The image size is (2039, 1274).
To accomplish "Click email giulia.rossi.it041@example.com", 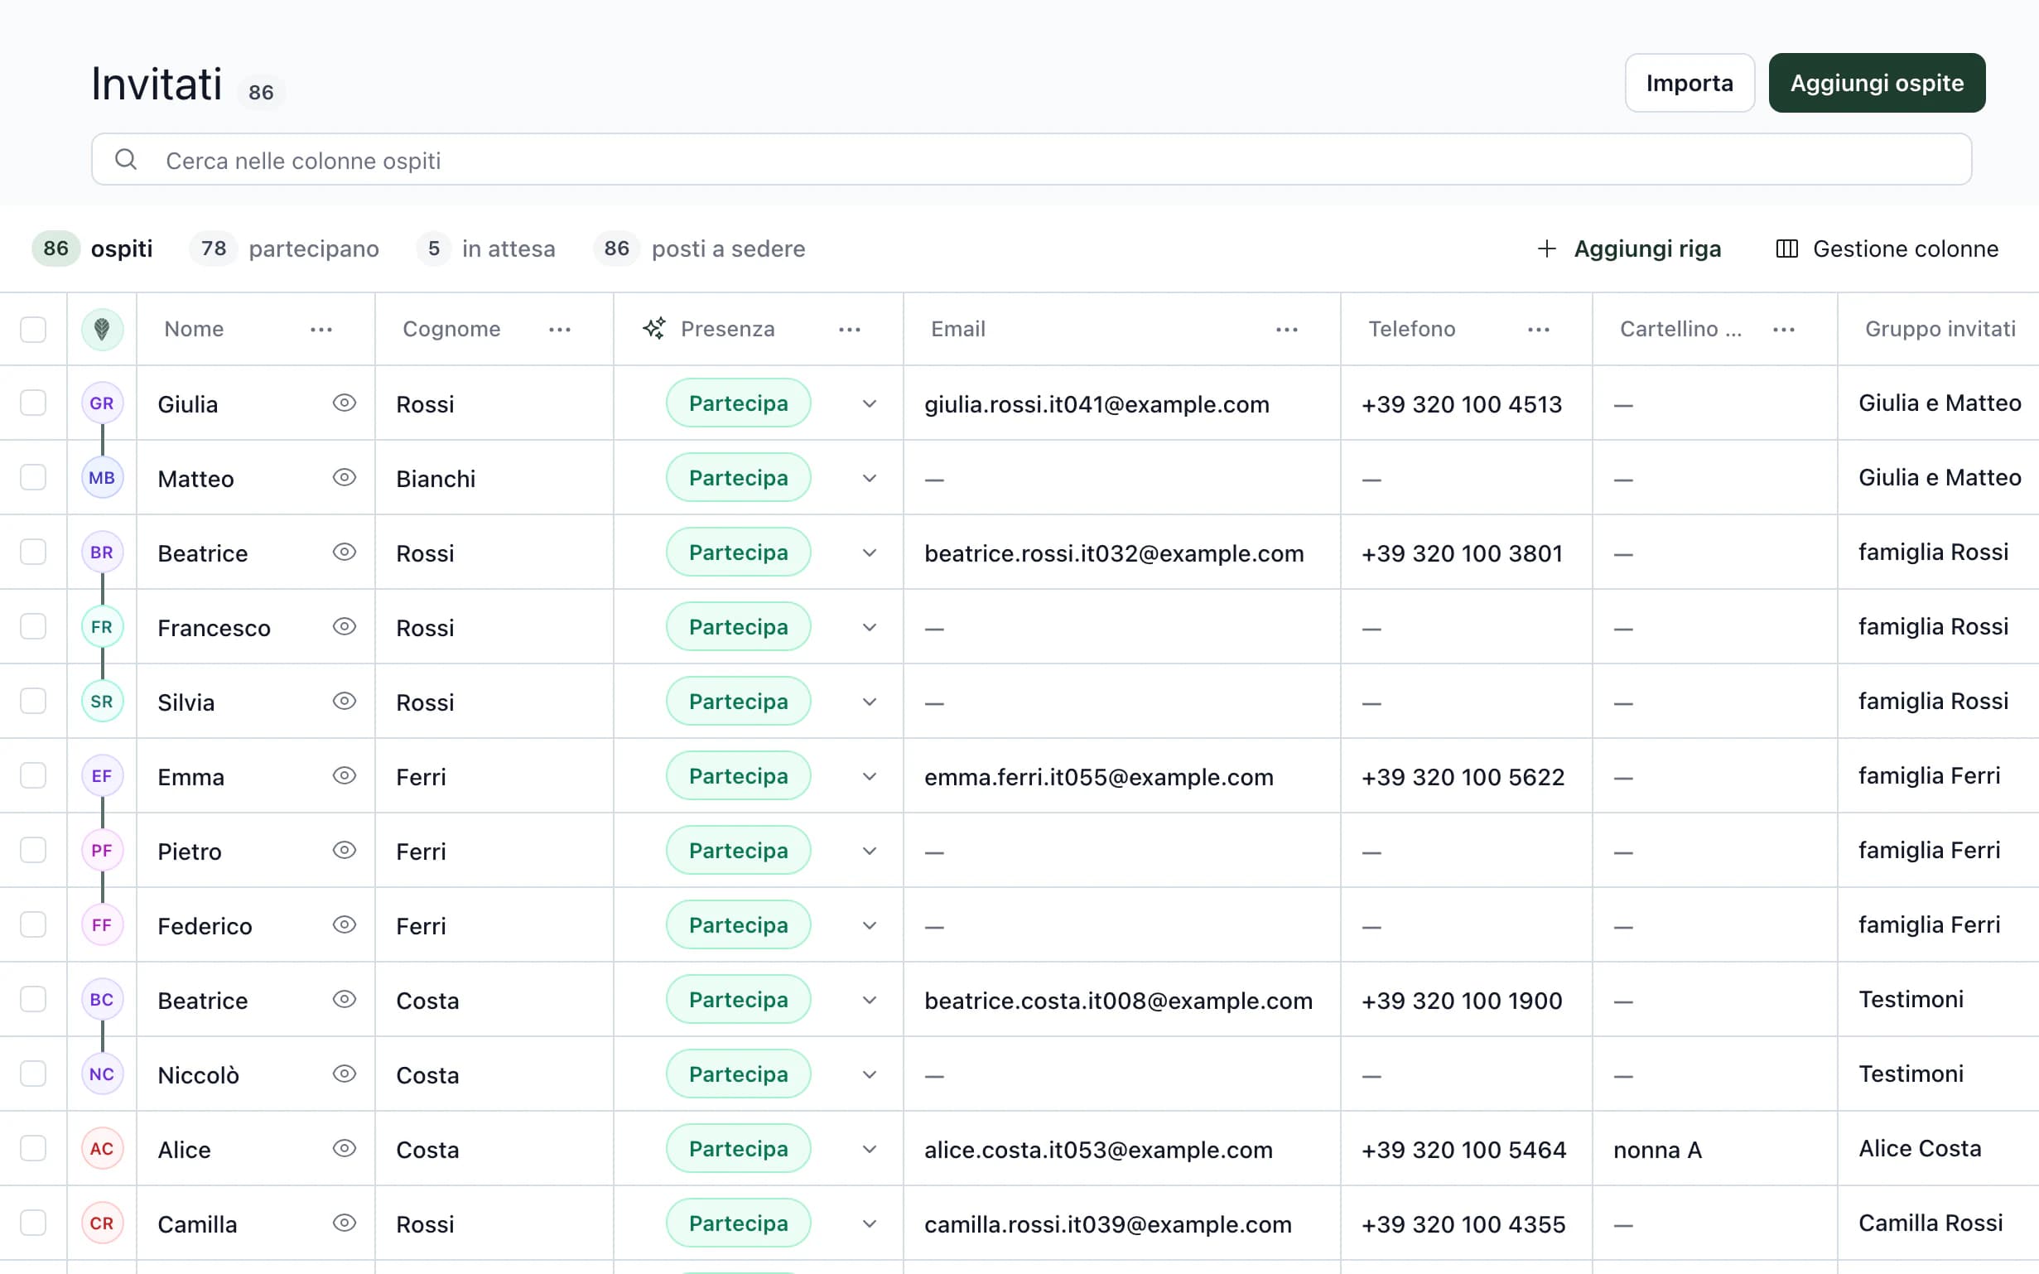I will point(1096,404).
